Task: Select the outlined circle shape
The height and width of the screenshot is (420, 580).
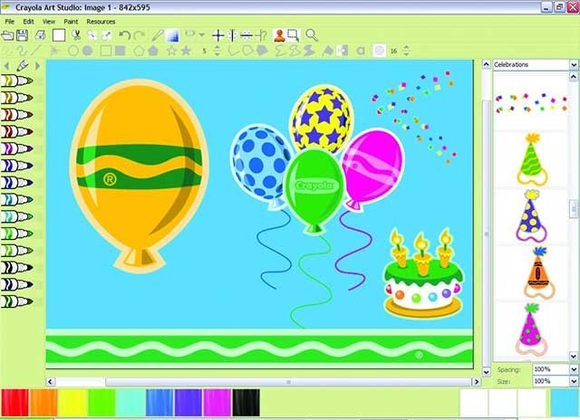Action: (x=73, y=51)
